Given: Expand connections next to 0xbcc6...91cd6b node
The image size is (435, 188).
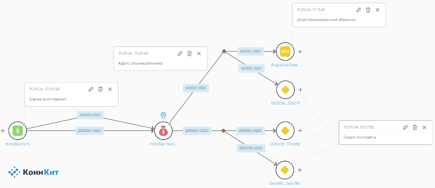Looking at the screenshot, I should [x=300, y=131].
